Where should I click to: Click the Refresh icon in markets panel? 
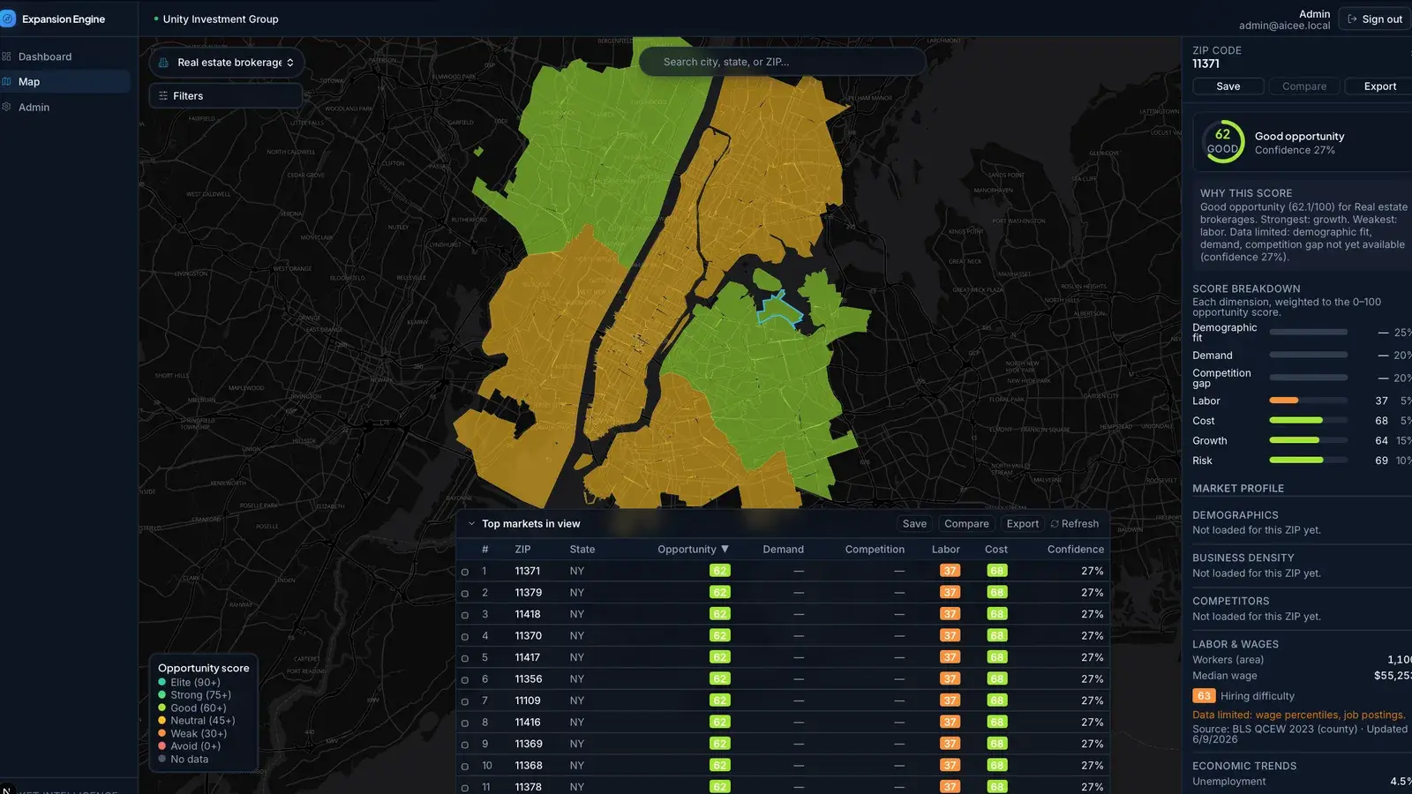[1055, 524]
